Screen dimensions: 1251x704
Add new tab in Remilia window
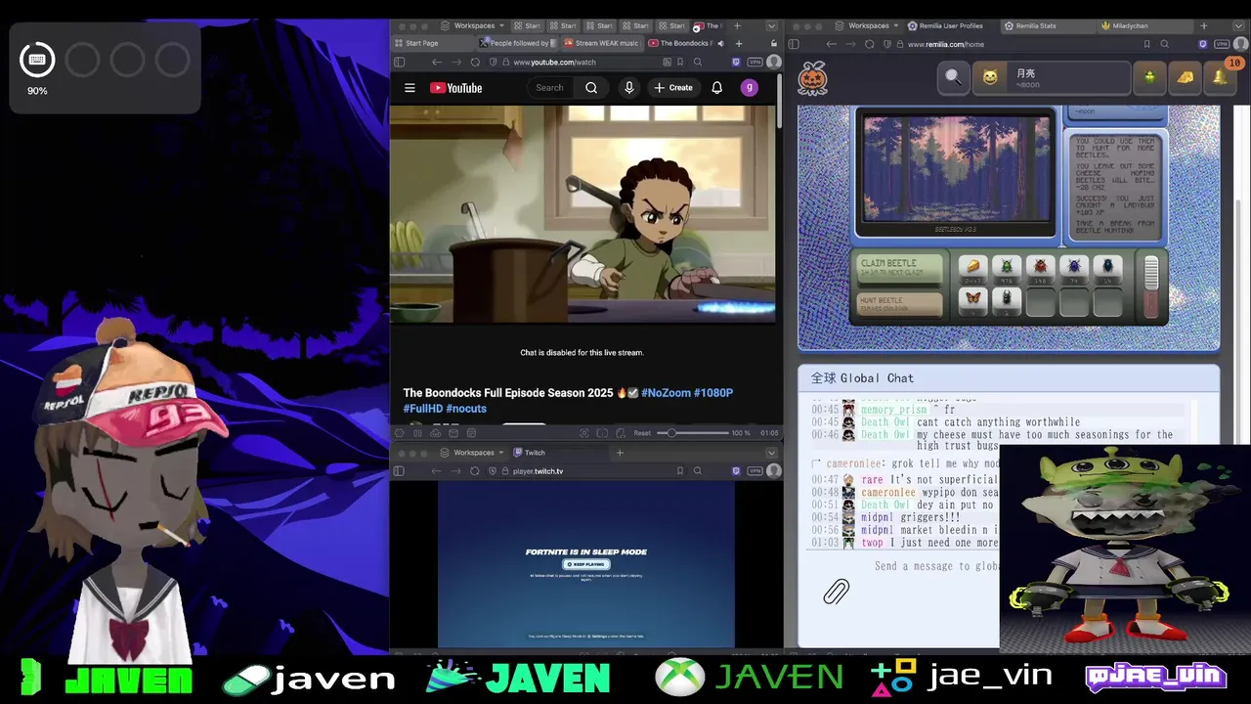pyautogui.click(x=1205, y=26)
